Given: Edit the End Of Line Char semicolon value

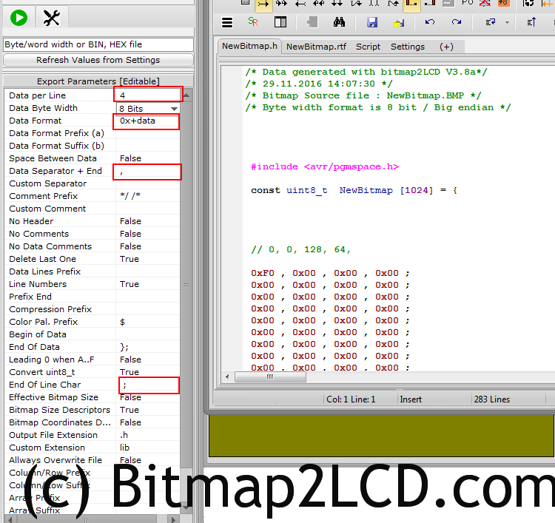Looking at the screenshot, I should tap(149, 385).
